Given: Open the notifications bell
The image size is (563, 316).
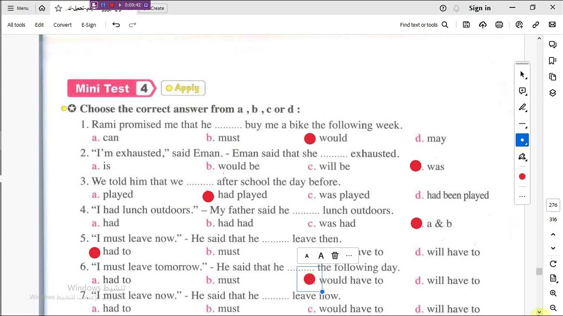Looking at the screenshot, I should coord(457,8).
